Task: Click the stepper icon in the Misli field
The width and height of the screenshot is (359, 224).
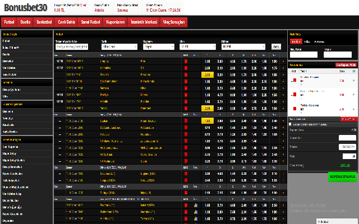Action: [x=353, y=156]
